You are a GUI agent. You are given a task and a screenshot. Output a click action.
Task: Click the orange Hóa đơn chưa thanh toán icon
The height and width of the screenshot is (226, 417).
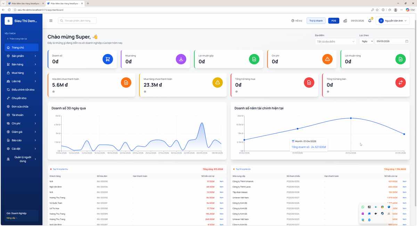point(126,82)
